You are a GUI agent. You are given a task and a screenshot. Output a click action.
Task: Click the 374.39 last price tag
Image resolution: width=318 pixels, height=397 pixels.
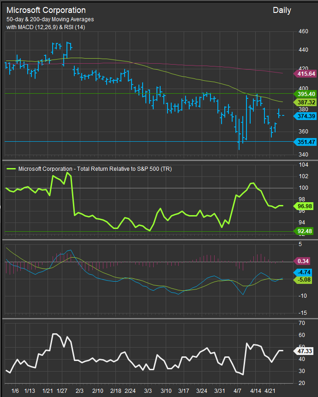tap(305, 116)
